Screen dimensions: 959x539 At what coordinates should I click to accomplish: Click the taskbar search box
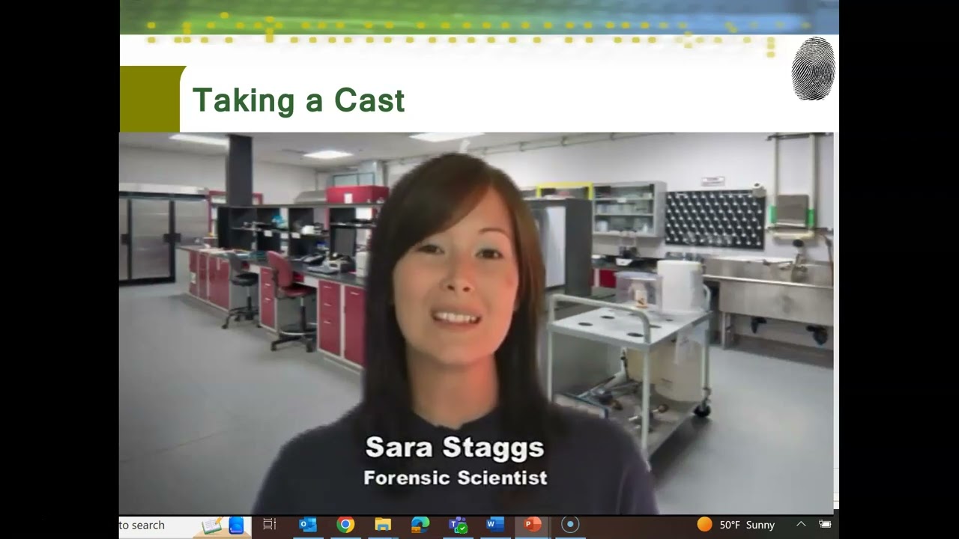185,526
